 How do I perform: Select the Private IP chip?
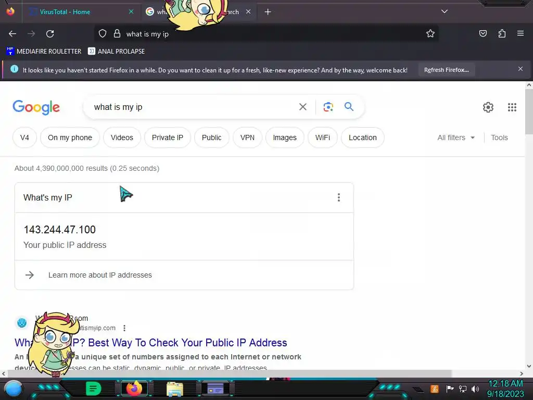pyautogui.click(x=167, y=137)
